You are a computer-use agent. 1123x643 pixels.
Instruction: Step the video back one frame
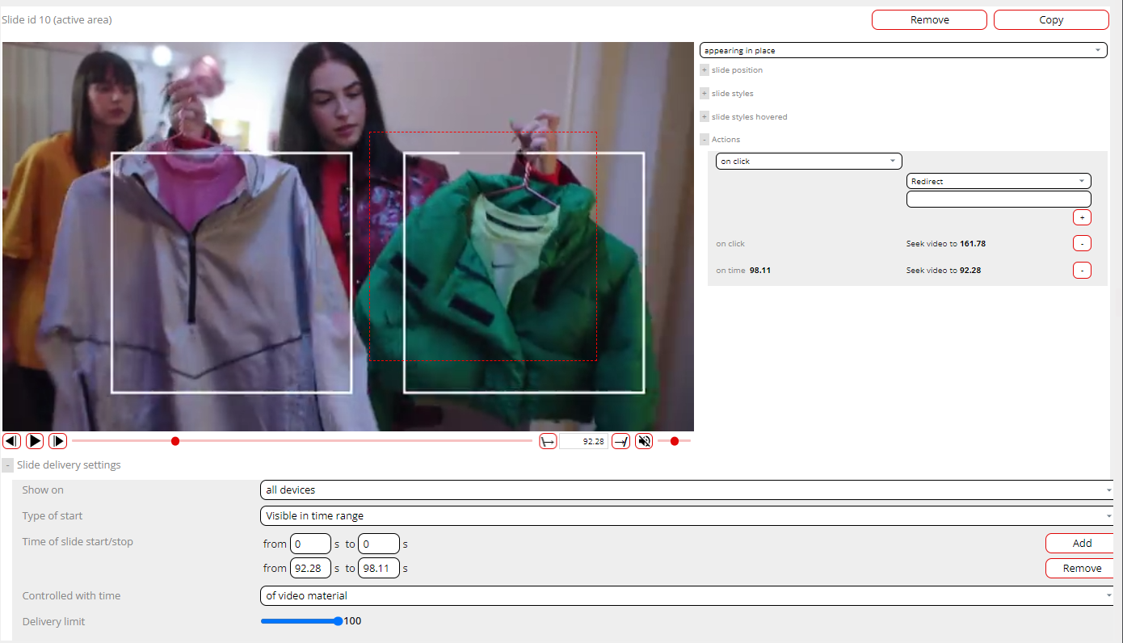coord(11,441)
